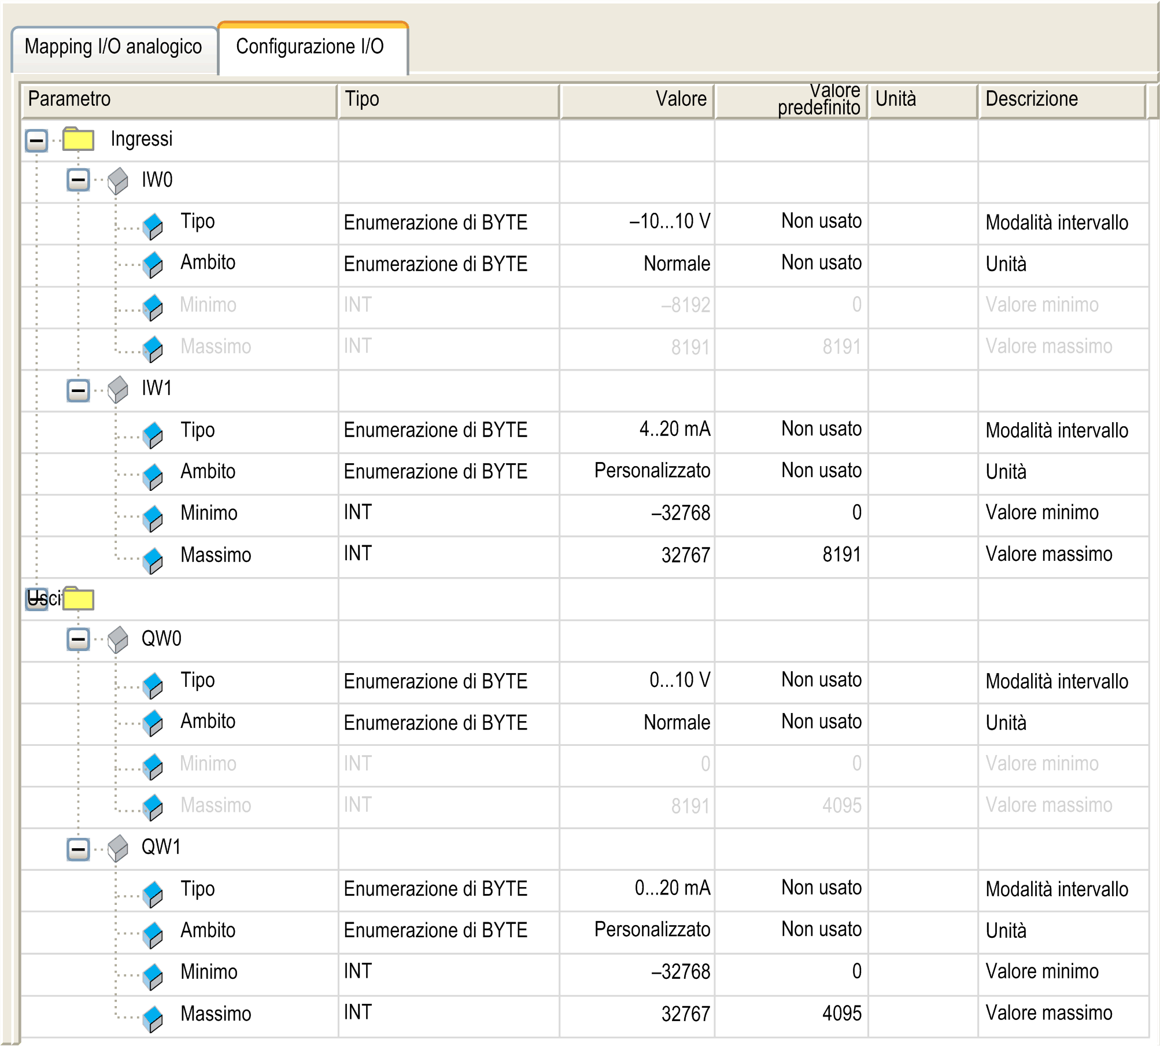
Task: Click the blue cube icon for IW1 Minimo
Action: [x=153, y=518]
